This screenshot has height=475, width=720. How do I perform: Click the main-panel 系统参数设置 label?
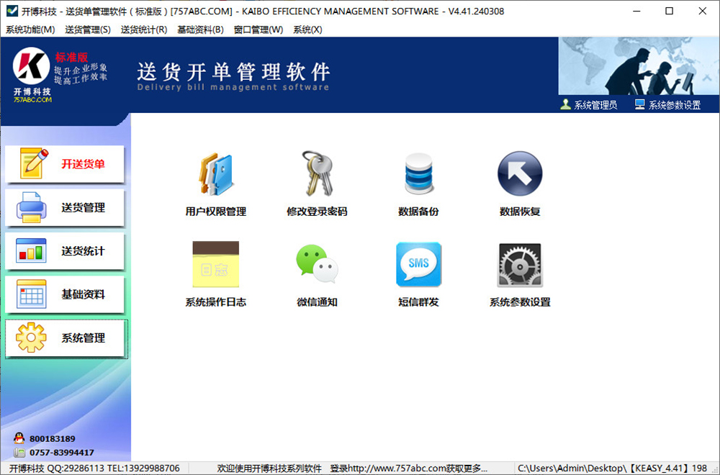pos(520,302)
